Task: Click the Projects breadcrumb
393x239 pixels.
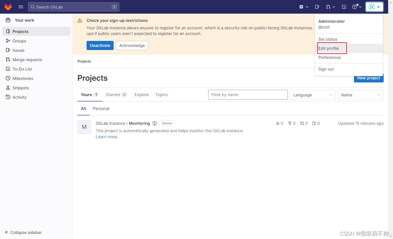Action: (84, 61)
